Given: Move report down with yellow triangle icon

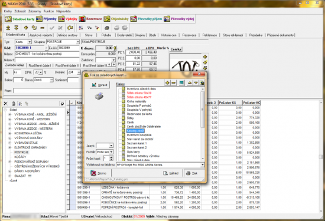Looking at the screenshot, I should point(196,83).
